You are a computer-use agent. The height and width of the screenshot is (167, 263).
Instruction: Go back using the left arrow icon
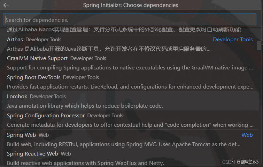(6, 5)
